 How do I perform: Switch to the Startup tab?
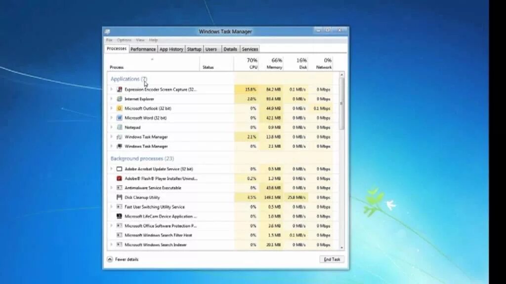tap(194, 49)
